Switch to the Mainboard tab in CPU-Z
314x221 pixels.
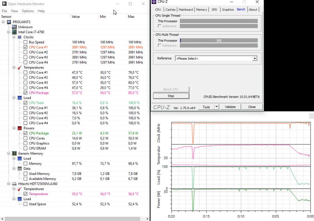click(186, 10)
